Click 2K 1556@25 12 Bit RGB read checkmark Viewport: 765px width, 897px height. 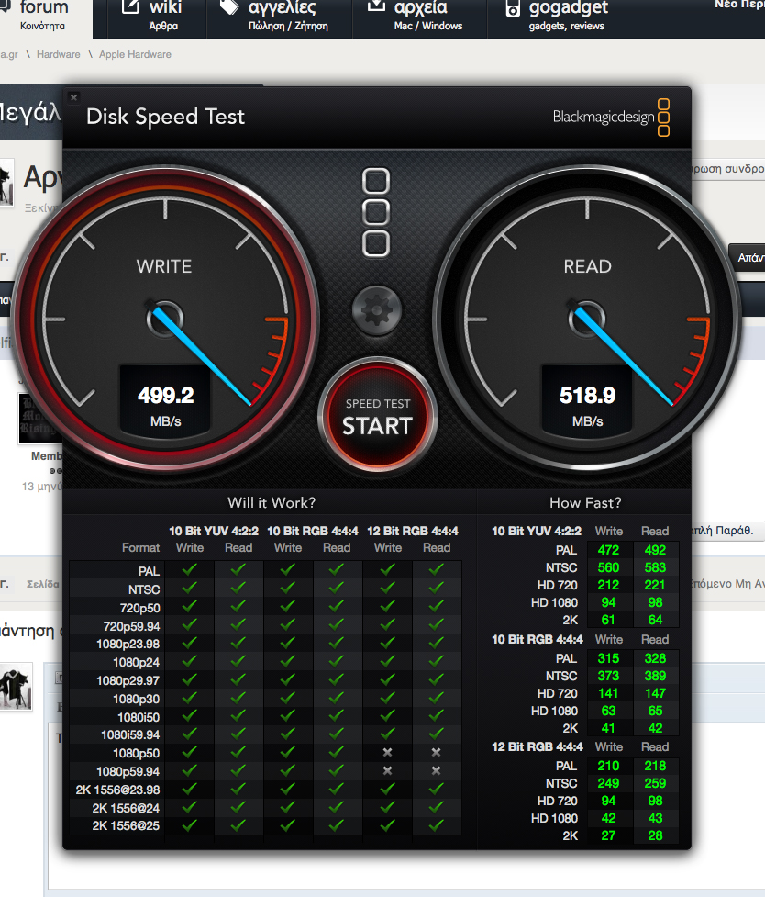coord(437,824)
